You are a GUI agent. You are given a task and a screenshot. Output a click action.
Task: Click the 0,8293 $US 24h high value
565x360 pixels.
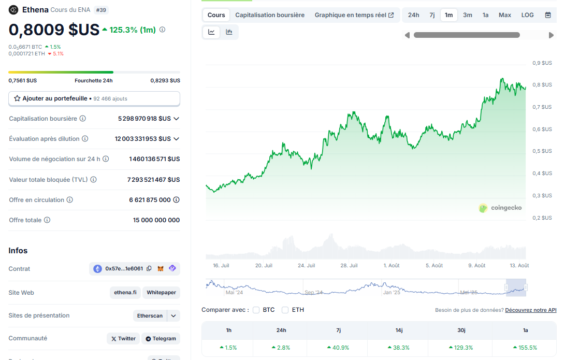click(x=165, y=81)
